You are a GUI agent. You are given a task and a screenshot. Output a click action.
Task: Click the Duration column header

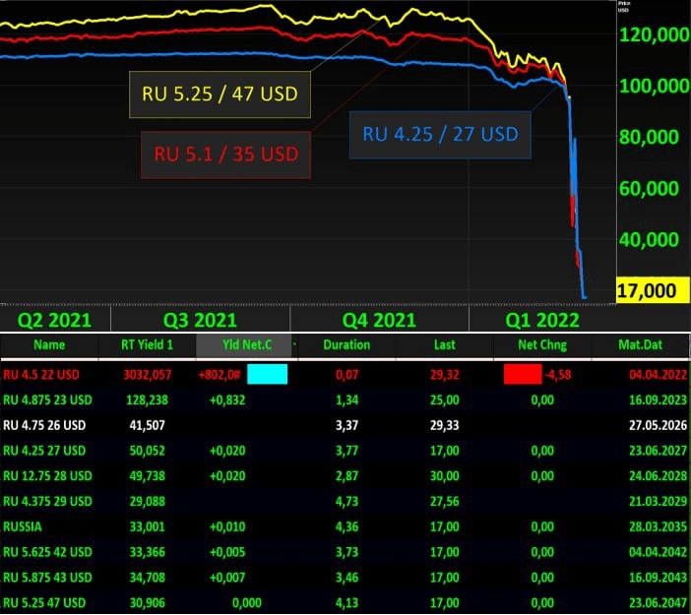click(x=346, y=345)
